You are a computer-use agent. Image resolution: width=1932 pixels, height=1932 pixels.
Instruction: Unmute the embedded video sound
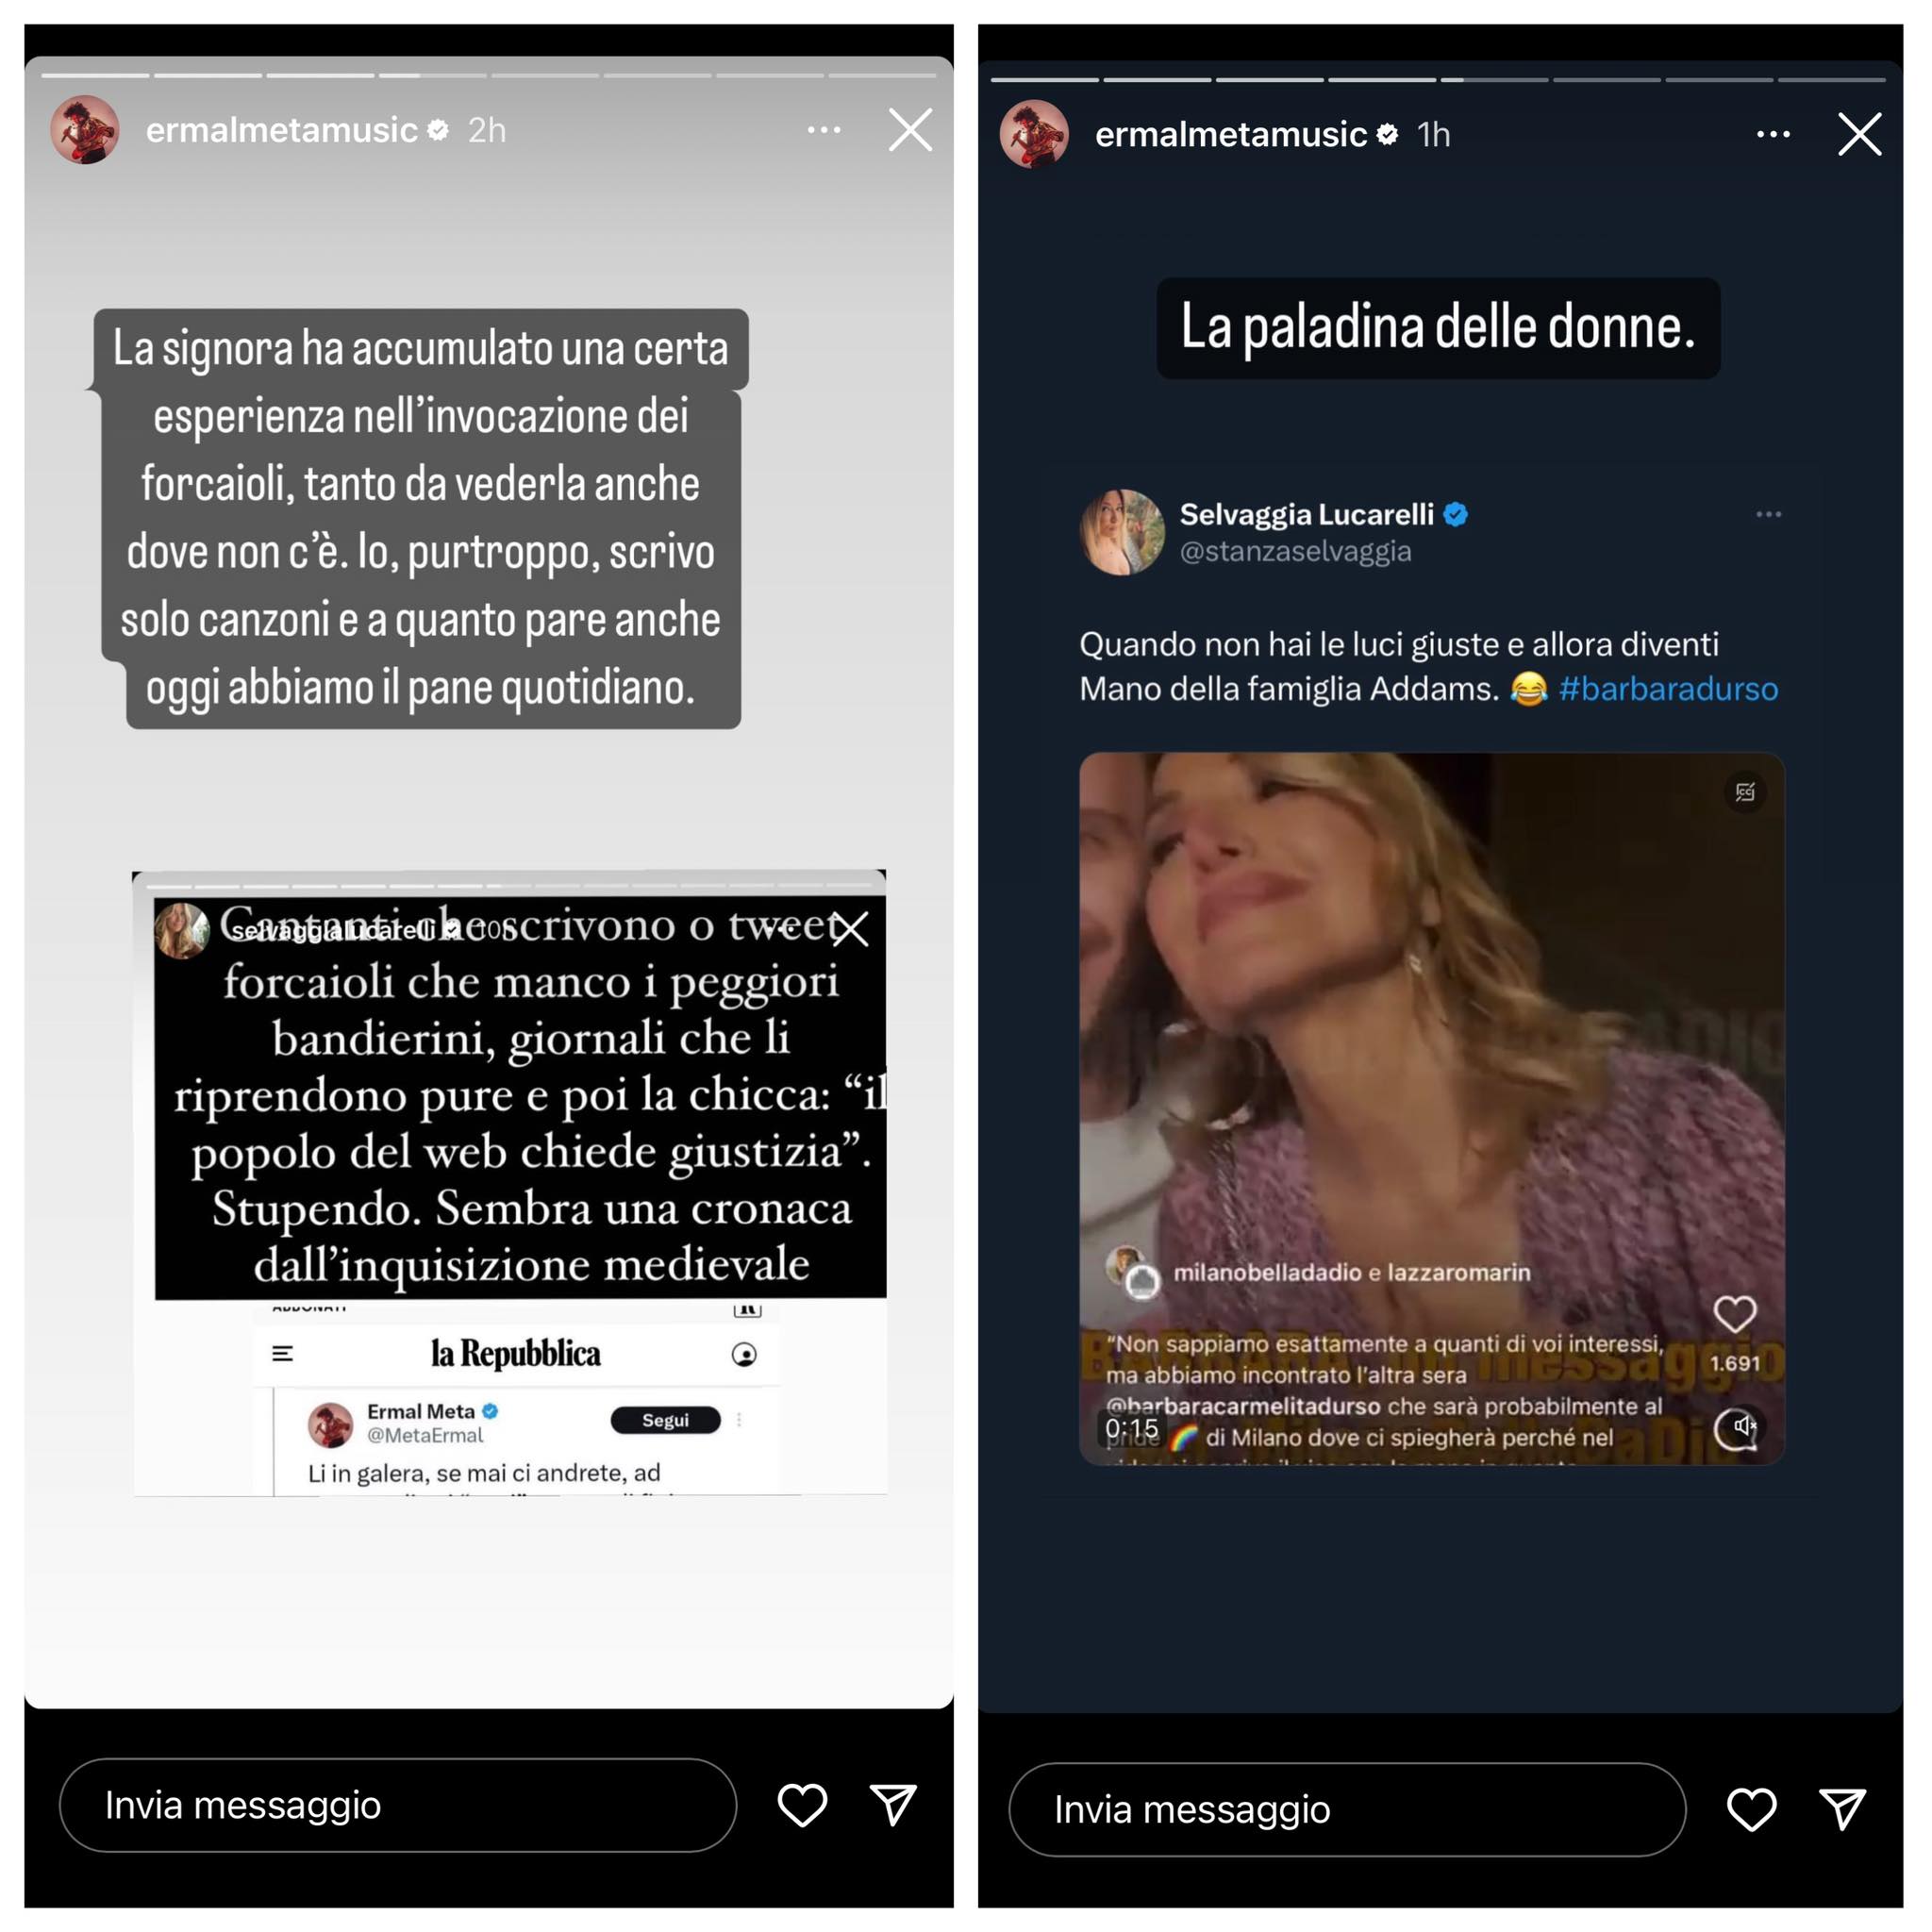click(x=1742, y=1426)
